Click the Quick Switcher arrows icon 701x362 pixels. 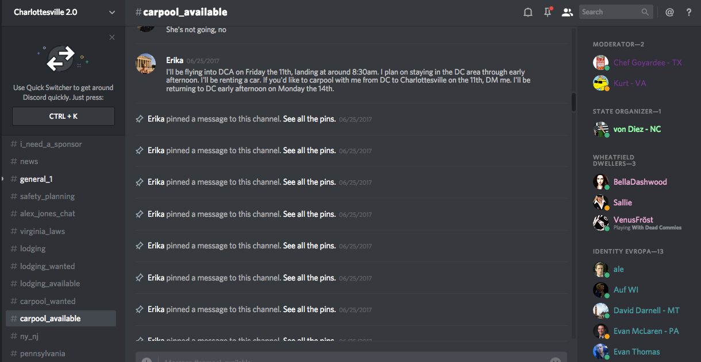pos(61,58)
